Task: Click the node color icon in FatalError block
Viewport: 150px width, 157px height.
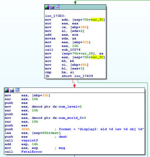Action: click(7, 90)
